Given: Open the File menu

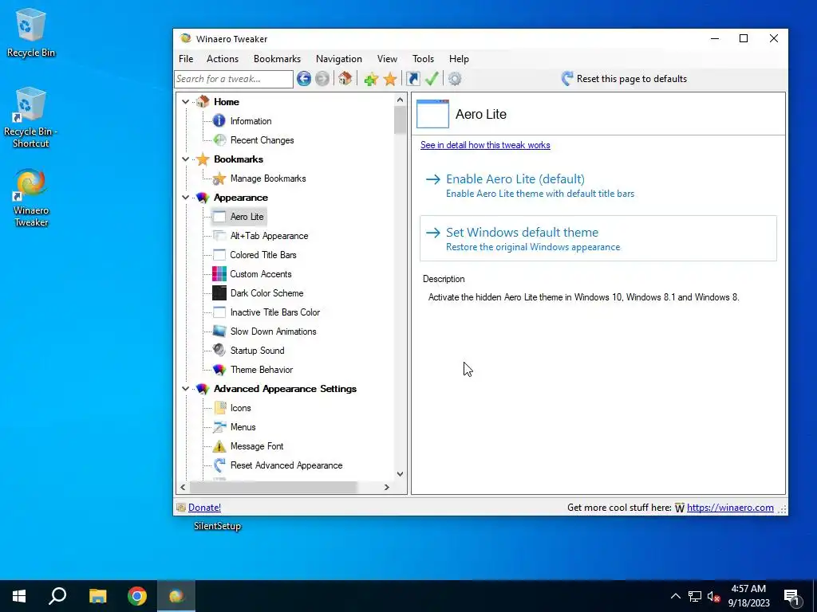Looking at the screenshot, I should coord(186,59).
